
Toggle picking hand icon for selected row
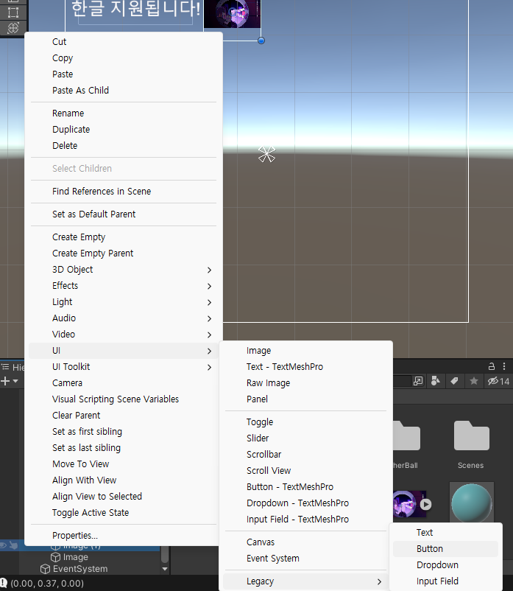coord(13,545)
